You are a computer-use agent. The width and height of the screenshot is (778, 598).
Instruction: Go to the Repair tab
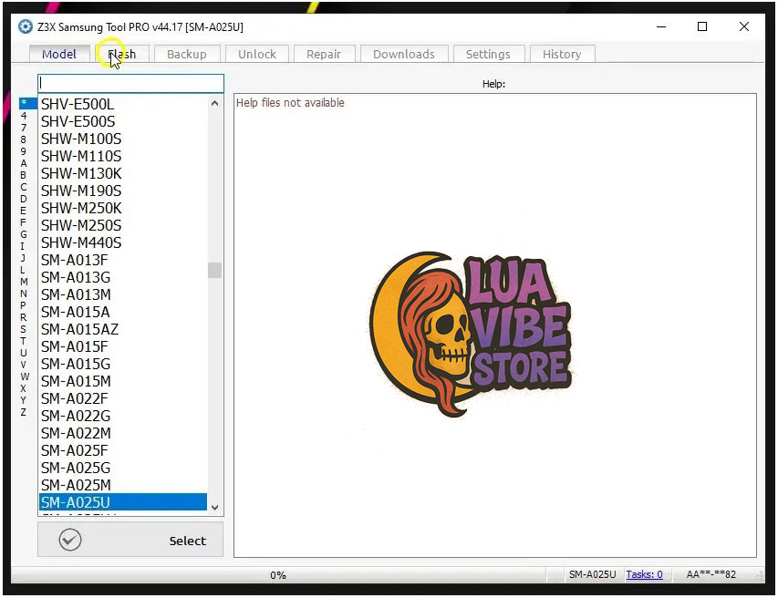coord(323,54)
